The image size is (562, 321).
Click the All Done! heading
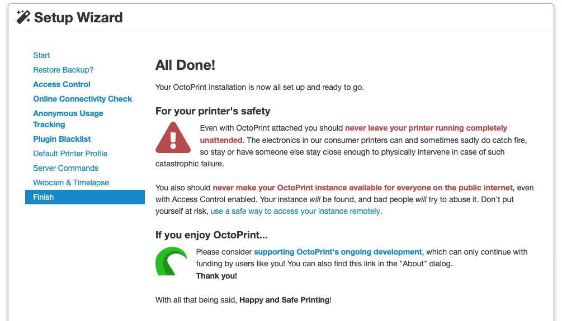(185, 65)
